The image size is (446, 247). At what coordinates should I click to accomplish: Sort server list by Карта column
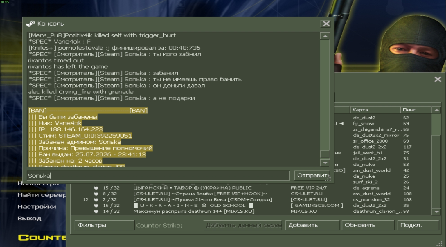[375, 110]
